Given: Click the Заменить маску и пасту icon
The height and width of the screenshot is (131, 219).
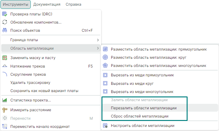Looking at the screenshot, I should pyautogui.click(x=5, y=58).
